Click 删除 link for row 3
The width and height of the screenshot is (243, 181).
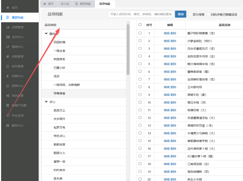click(x=173, y=49)
